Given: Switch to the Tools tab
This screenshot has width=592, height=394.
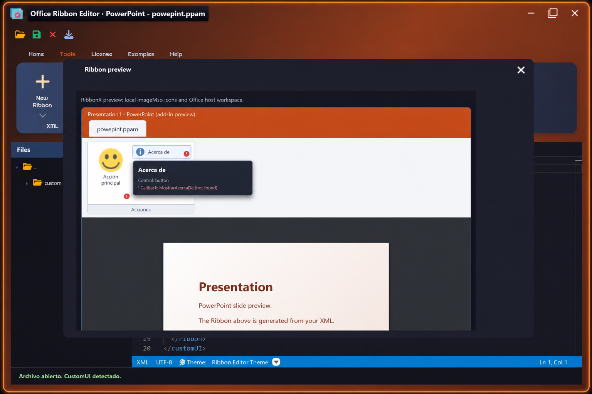Looking at the screenshot, I should (x=67, y=54).
